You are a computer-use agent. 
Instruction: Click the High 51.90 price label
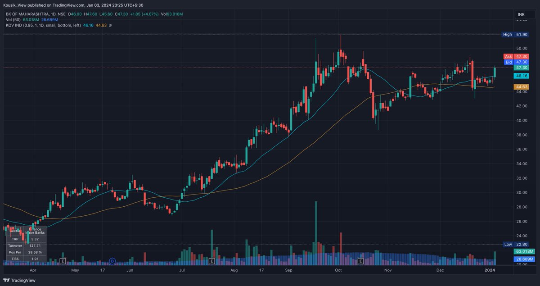coord(516,34)
